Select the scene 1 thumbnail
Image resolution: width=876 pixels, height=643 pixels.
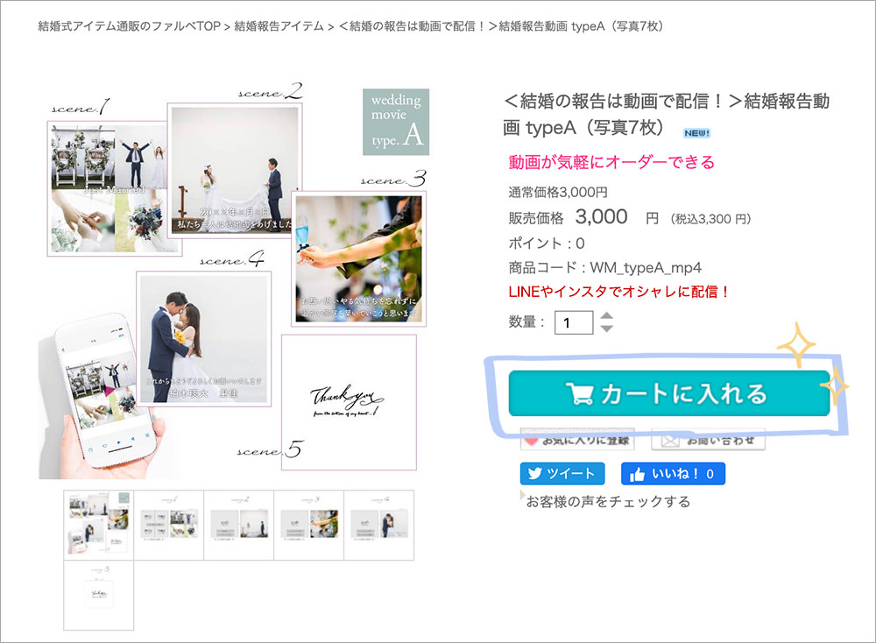168,525
